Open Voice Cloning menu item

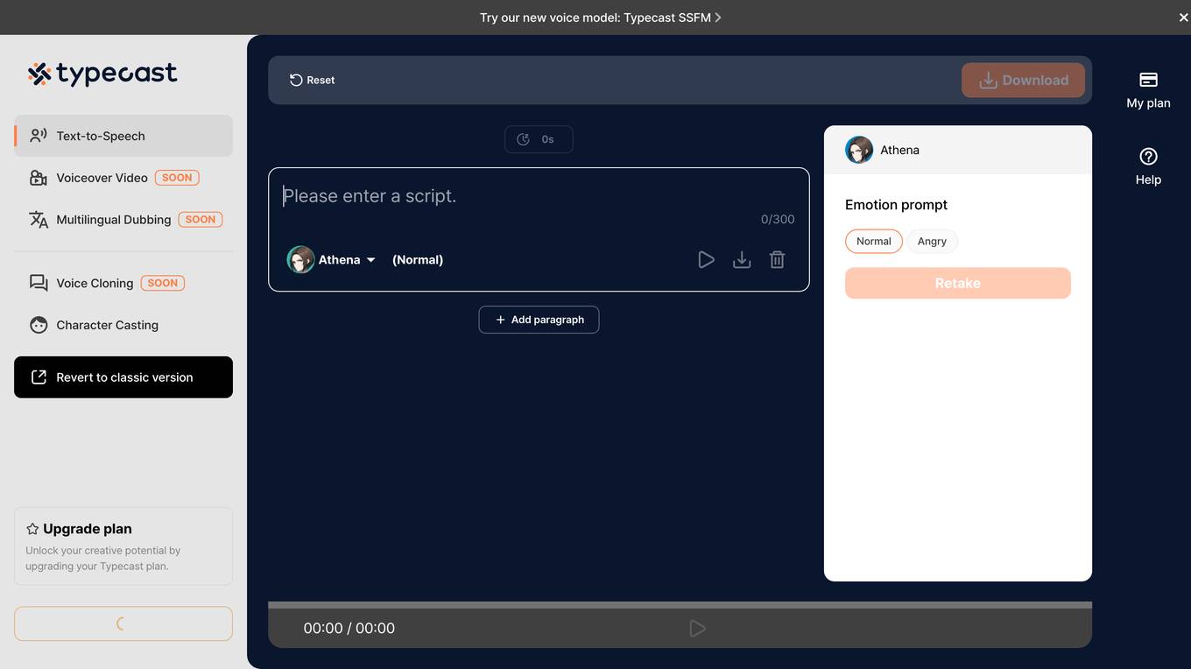tap(123, 283)
